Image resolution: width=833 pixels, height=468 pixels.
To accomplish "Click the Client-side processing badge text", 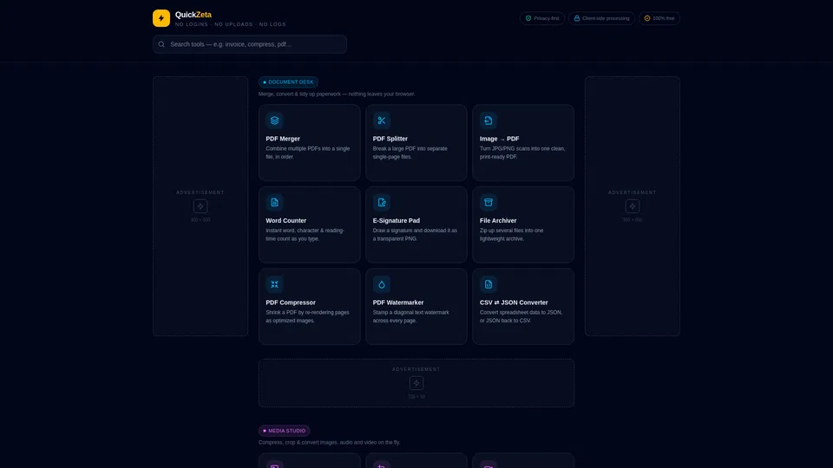I will [x=606, y=18].
